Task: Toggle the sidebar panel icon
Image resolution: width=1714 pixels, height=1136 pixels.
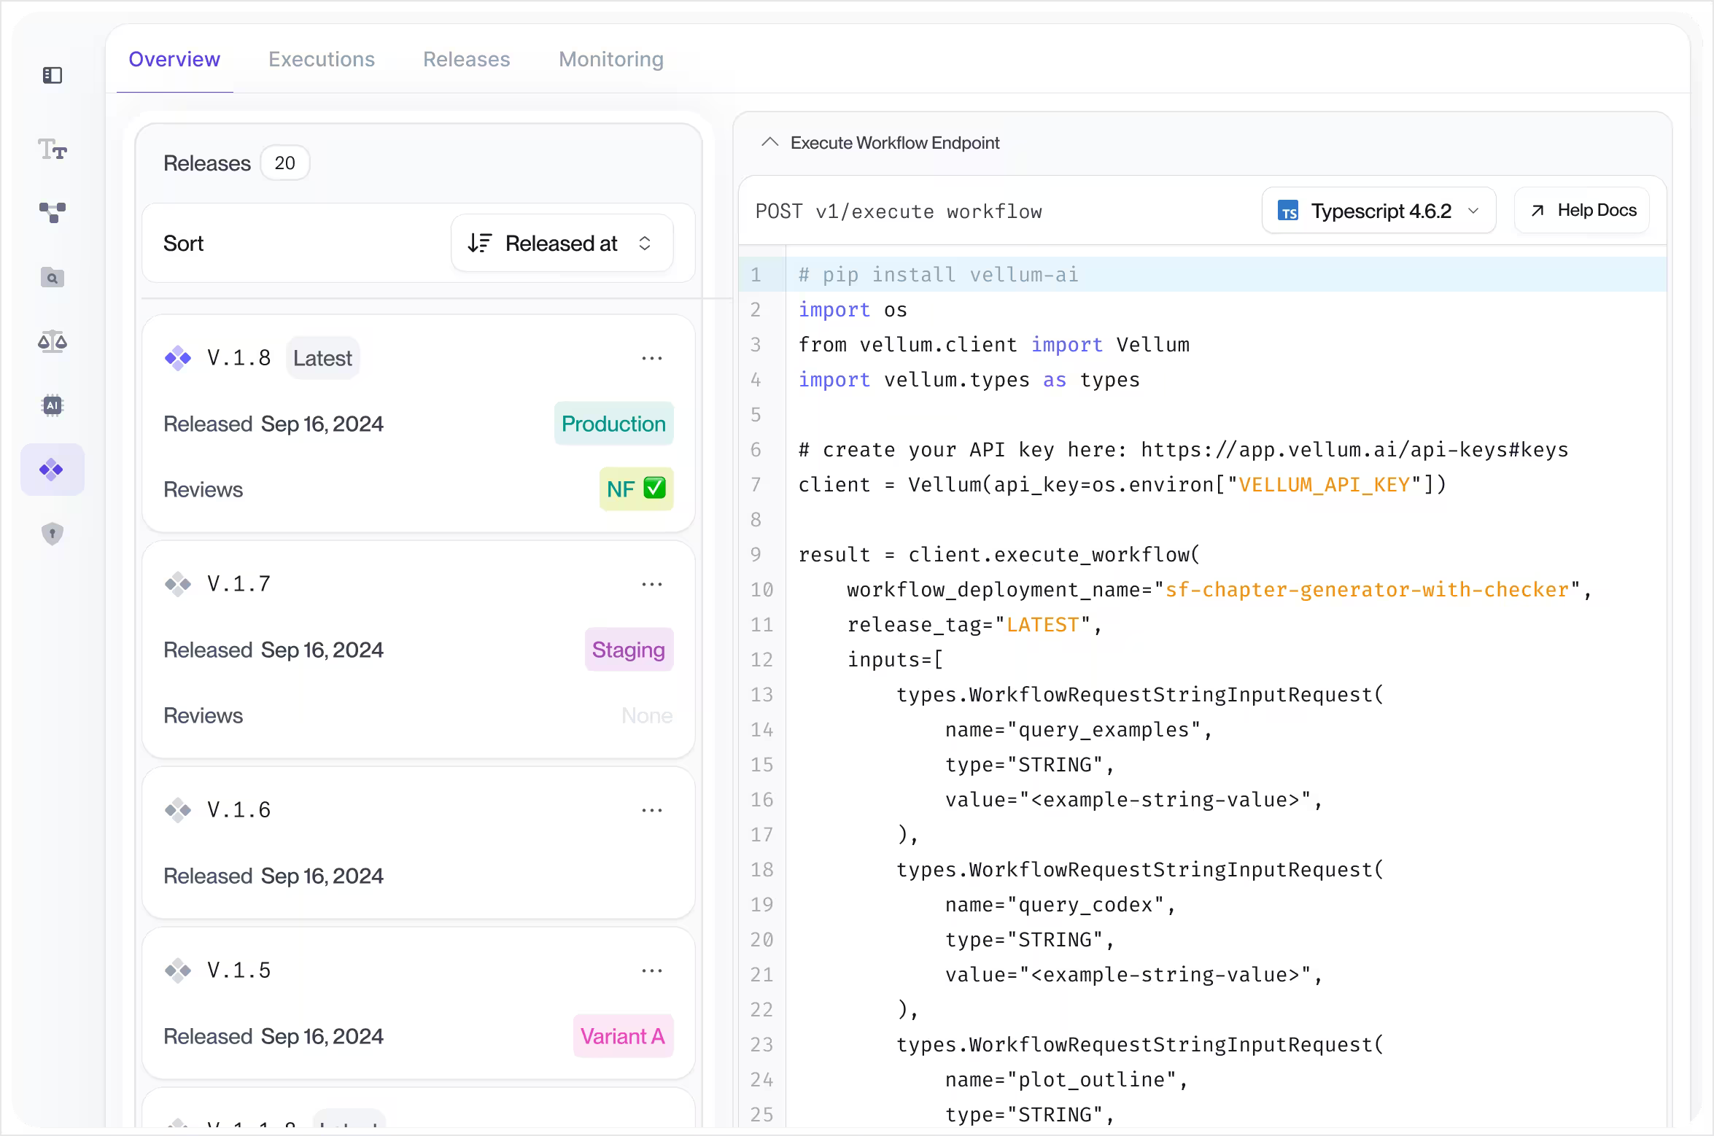Action: tap(53, 75)
